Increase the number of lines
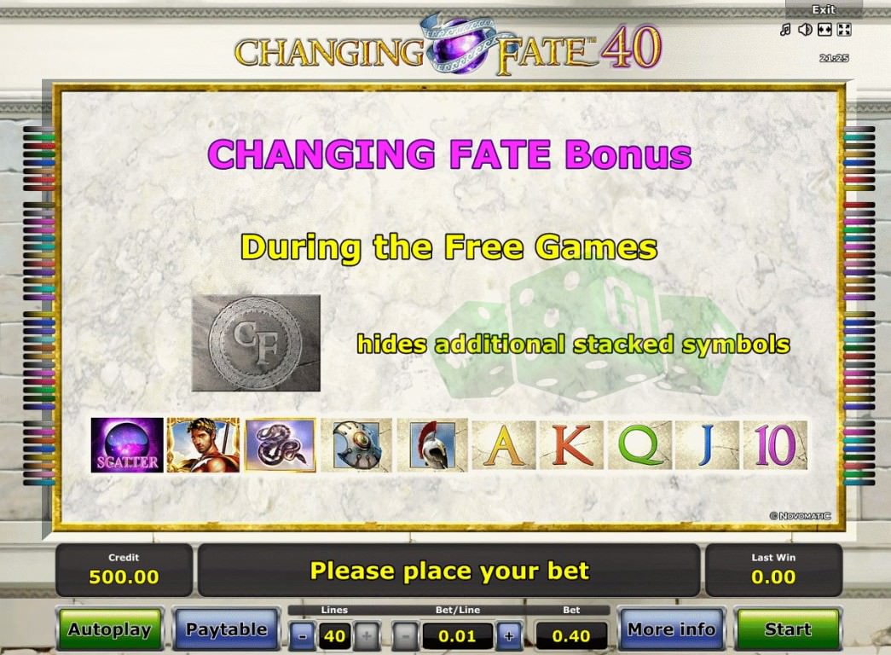The height and width of the screenshot is (655, 891). coord(366,635)
